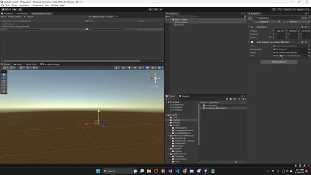Select the Addressables Groups tab
Viewport: 311px width, 175px height.
[41, 14]
